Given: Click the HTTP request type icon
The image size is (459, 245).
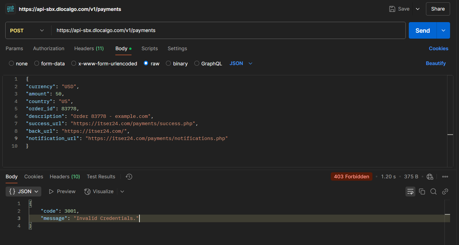Looking at the screenshot, I should [11, 9].
